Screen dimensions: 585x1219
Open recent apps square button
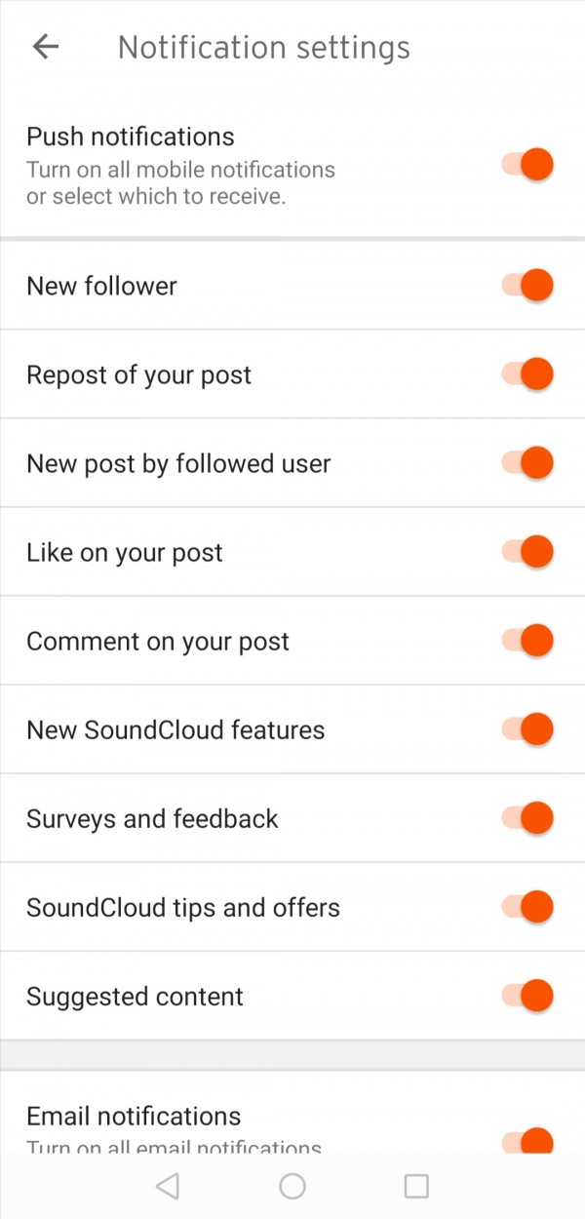[x=416, y=1185]
